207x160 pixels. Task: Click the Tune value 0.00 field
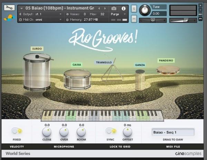tap(158, 13)
